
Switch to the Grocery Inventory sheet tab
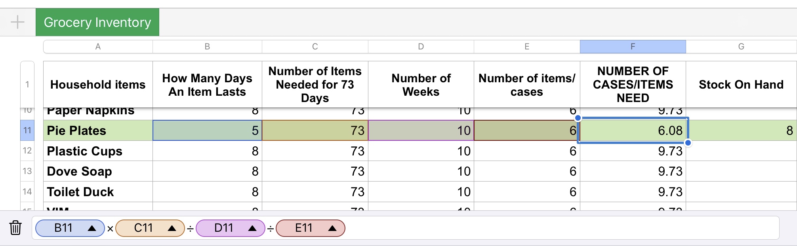pyautogui.click(x=97, y=22)
